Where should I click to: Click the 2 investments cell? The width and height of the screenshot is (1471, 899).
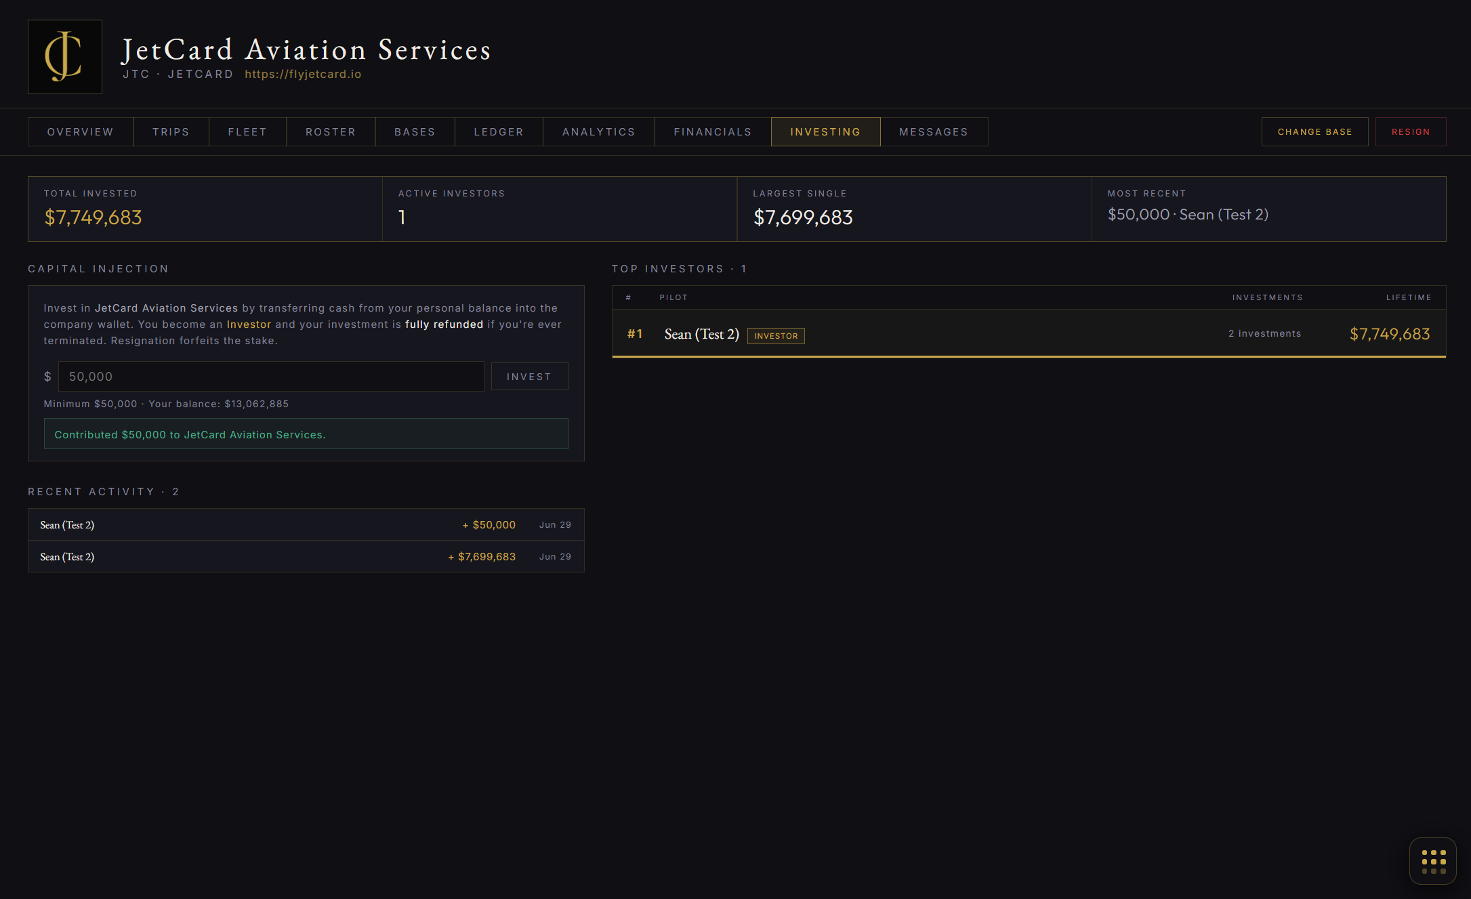point(1264,334)
